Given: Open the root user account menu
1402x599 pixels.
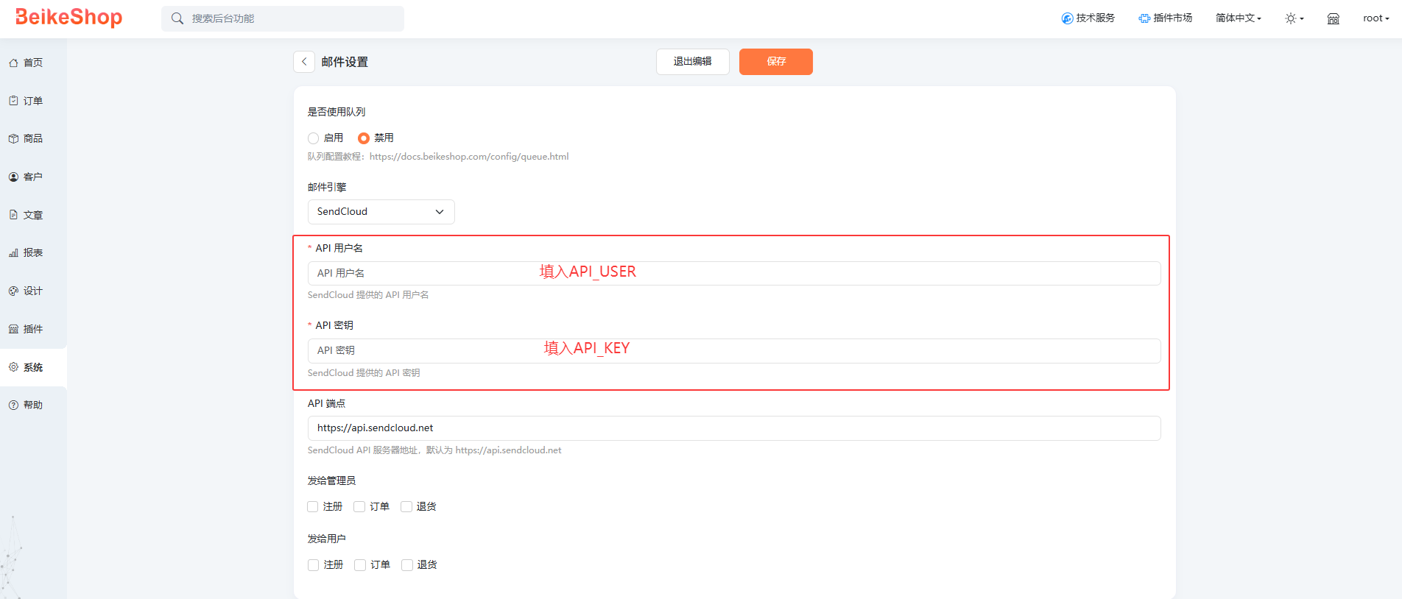Looking at the screenshot, I should point(1375,18).
